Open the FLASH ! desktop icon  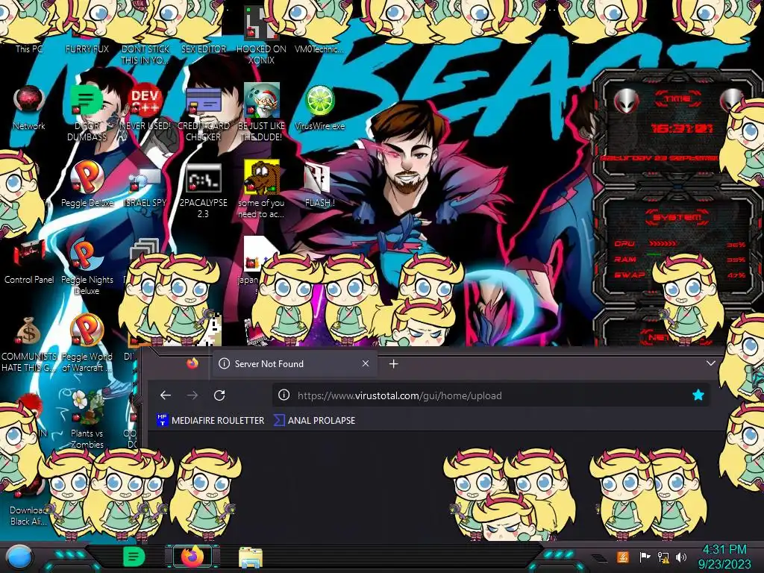click(x=319, y=185)
